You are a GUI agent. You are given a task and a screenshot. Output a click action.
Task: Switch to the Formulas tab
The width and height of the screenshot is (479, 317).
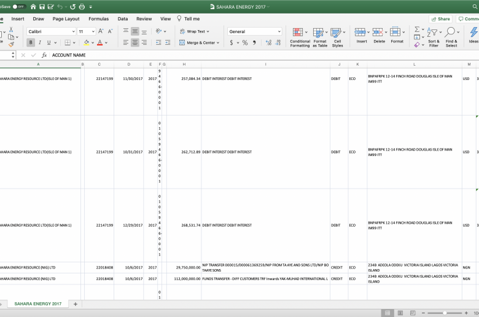pyautogui.click(x=99, y=18)
